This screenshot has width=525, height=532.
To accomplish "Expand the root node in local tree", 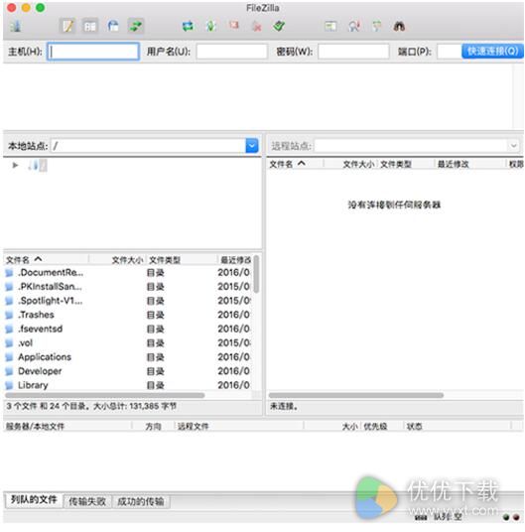I will pyautogui.click(x=15, y=166).
